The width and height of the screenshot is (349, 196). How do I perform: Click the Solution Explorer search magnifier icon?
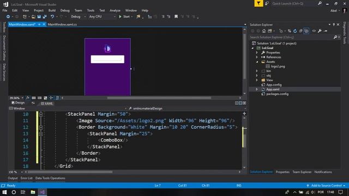click(x=335, y=37)
